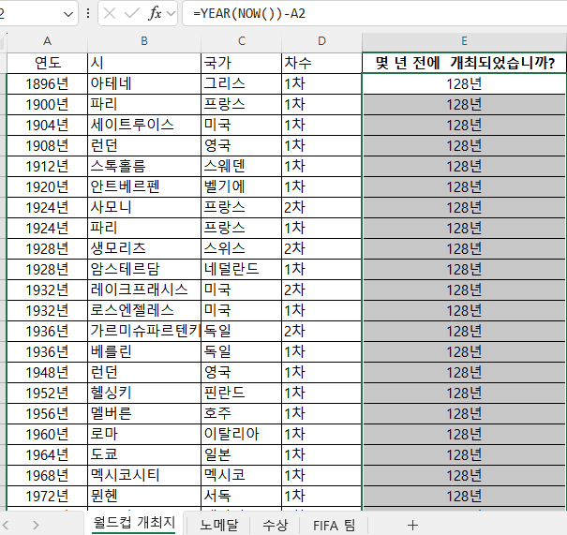Screen dimensions: 567x535
Task: Open the dropdown chevron next to fx
Action: point(171,14)
